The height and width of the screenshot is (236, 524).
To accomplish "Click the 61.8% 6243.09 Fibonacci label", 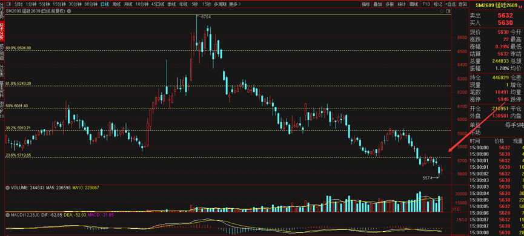I will [x=19, y=83].
